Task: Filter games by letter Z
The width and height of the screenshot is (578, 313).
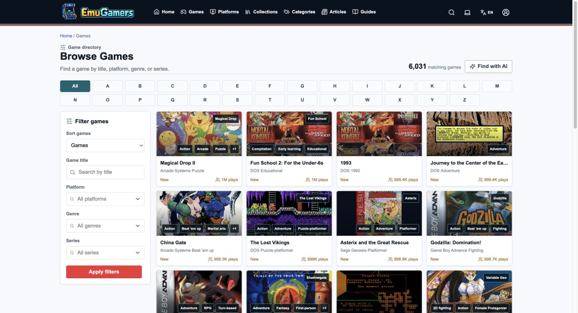Action: (x=465, y=100)
